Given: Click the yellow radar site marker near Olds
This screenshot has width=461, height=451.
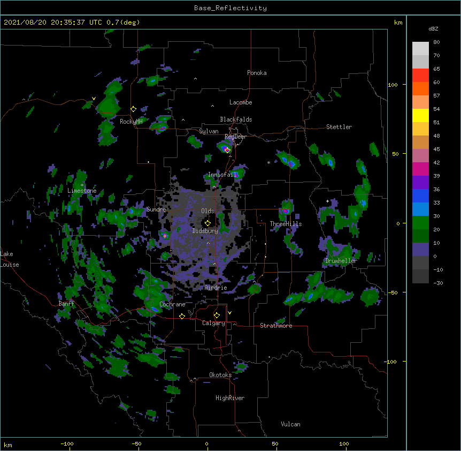Looking at the screenshot, I should [x=208, y=223].
